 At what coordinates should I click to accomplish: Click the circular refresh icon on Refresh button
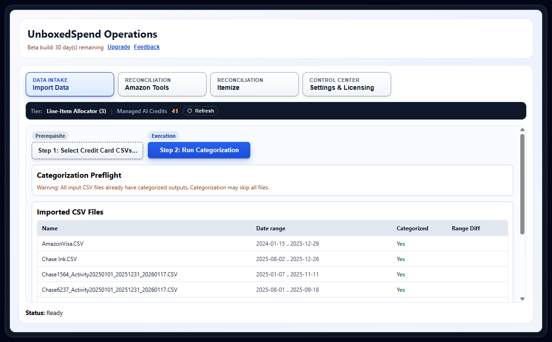point(190,111)
